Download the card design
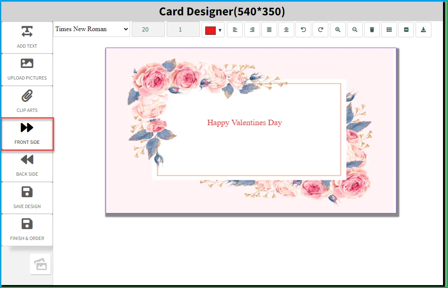448x288 pixels. pos(423,29)
